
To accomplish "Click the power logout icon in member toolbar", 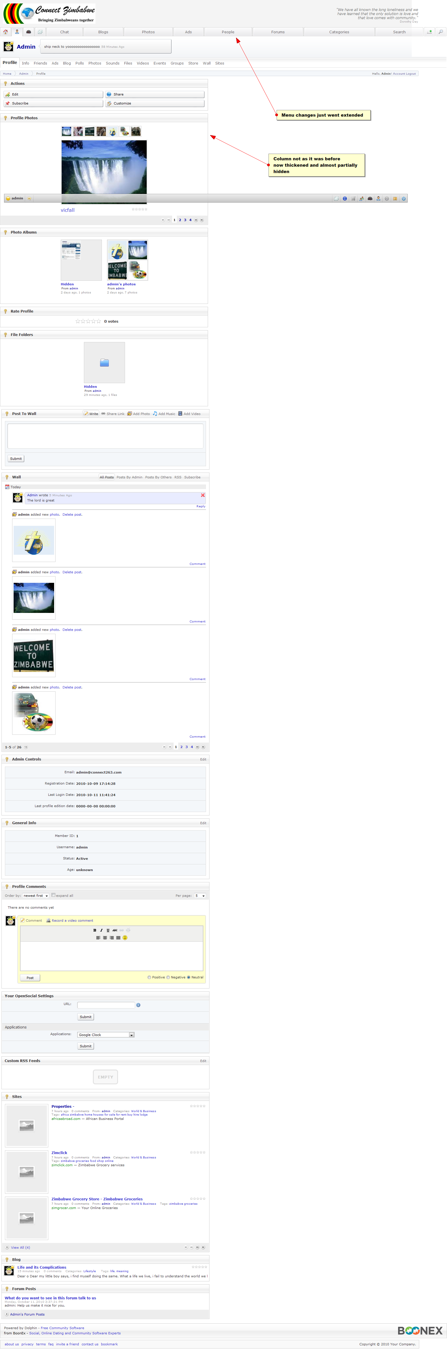I will (404, 199).
